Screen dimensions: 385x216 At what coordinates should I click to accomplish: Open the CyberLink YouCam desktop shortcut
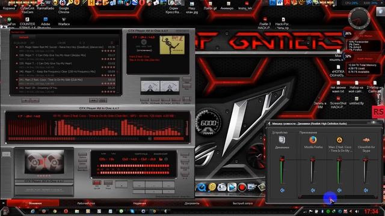pyautogui.click(x=27, y=7)
